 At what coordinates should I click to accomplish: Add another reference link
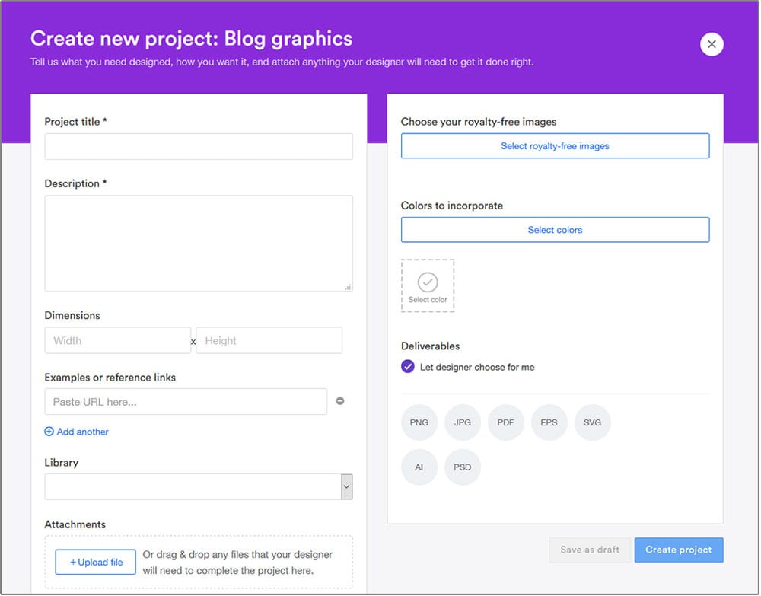pyautogui.click(x=76, y=432)
